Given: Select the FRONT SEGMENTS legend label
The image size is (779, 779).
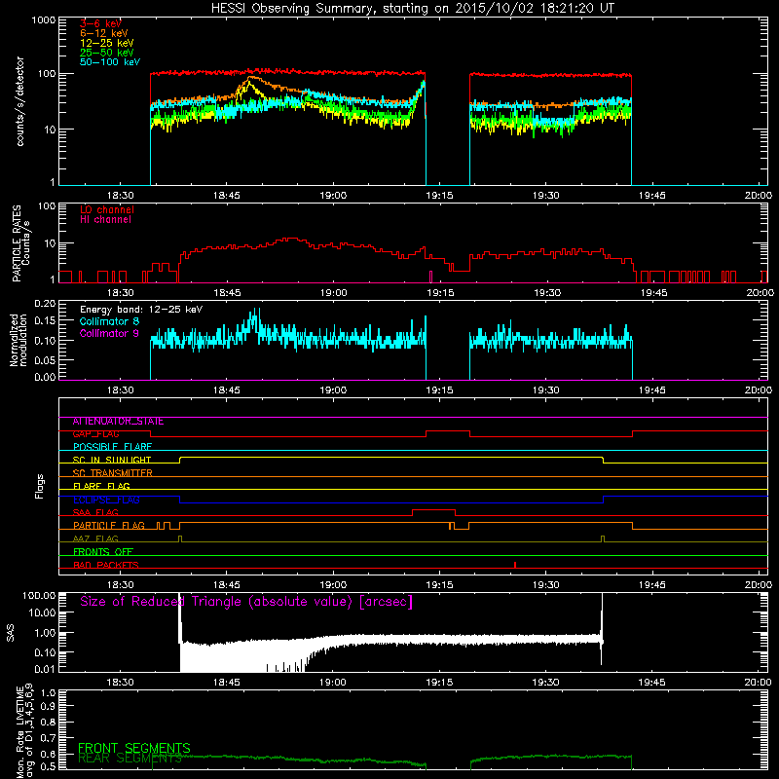Looking at the screenshot, I should [x=134, y=748].
